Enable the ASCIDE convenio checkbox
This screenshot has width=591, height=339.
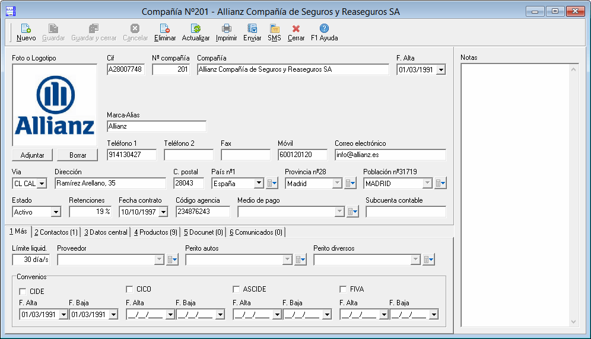(236, 289)
